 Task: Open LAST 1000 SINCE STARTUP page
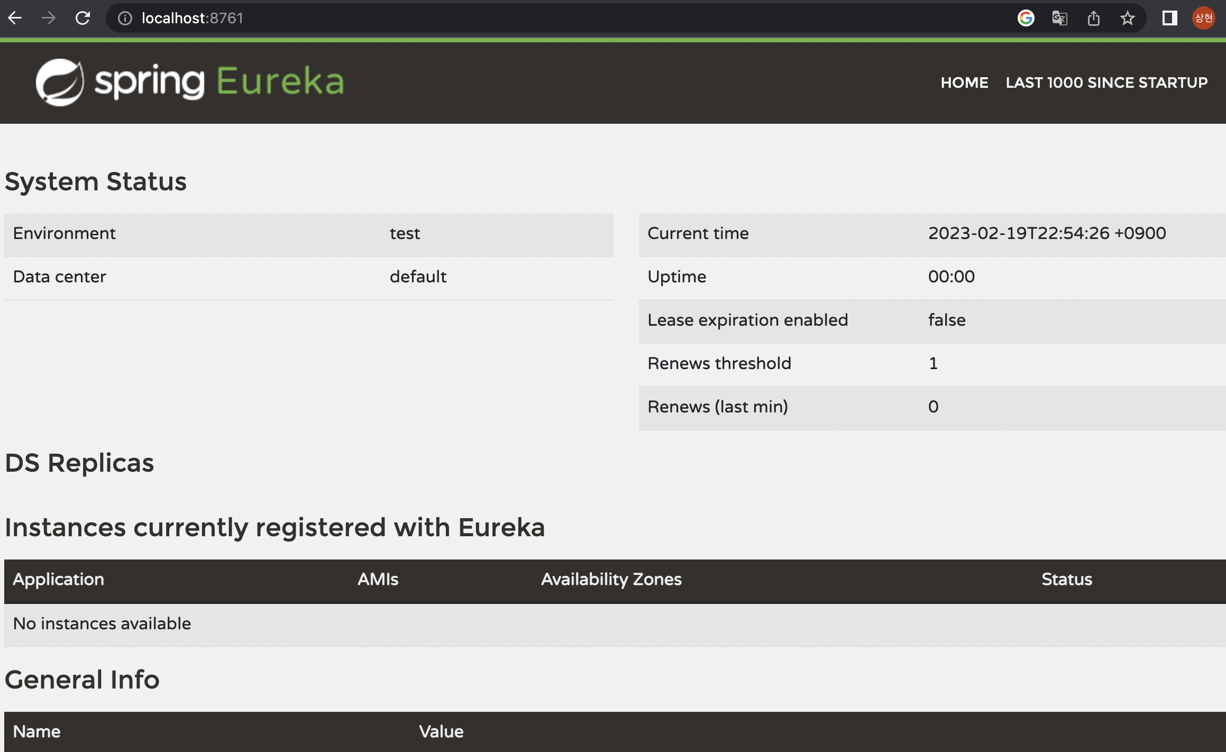pos(1106,82)
